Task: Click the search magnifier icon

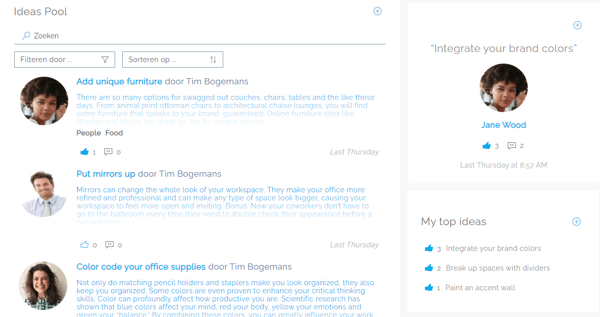Action: [26, 36]
